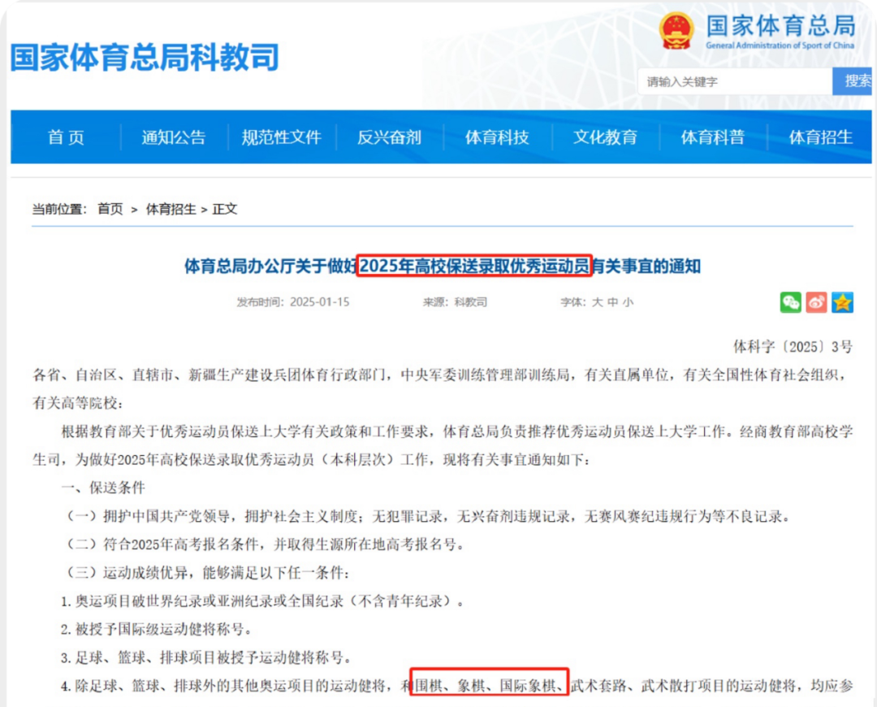The width and height of the screenshot is (877, 707).
Task: Click the national emblem logo
Action: click(x=676, y=32)
